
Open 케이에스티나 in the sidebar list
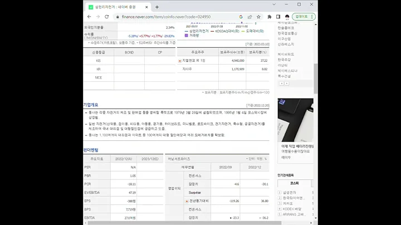coord(287,71)
